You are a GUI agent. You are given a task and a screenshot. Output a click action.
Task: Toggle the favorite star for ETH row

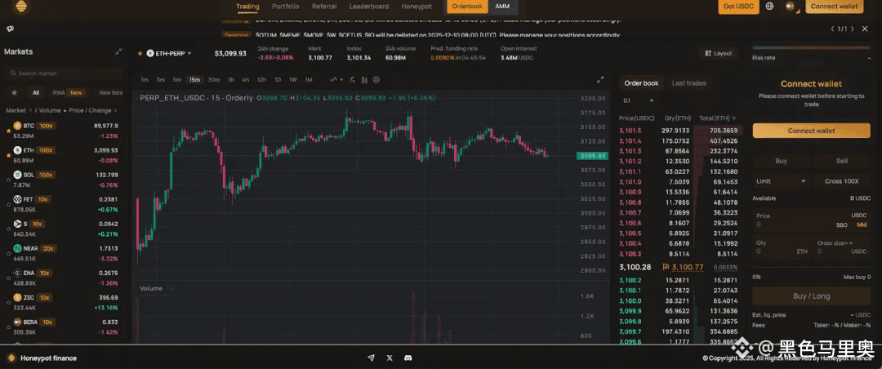[x=8, y=154]
